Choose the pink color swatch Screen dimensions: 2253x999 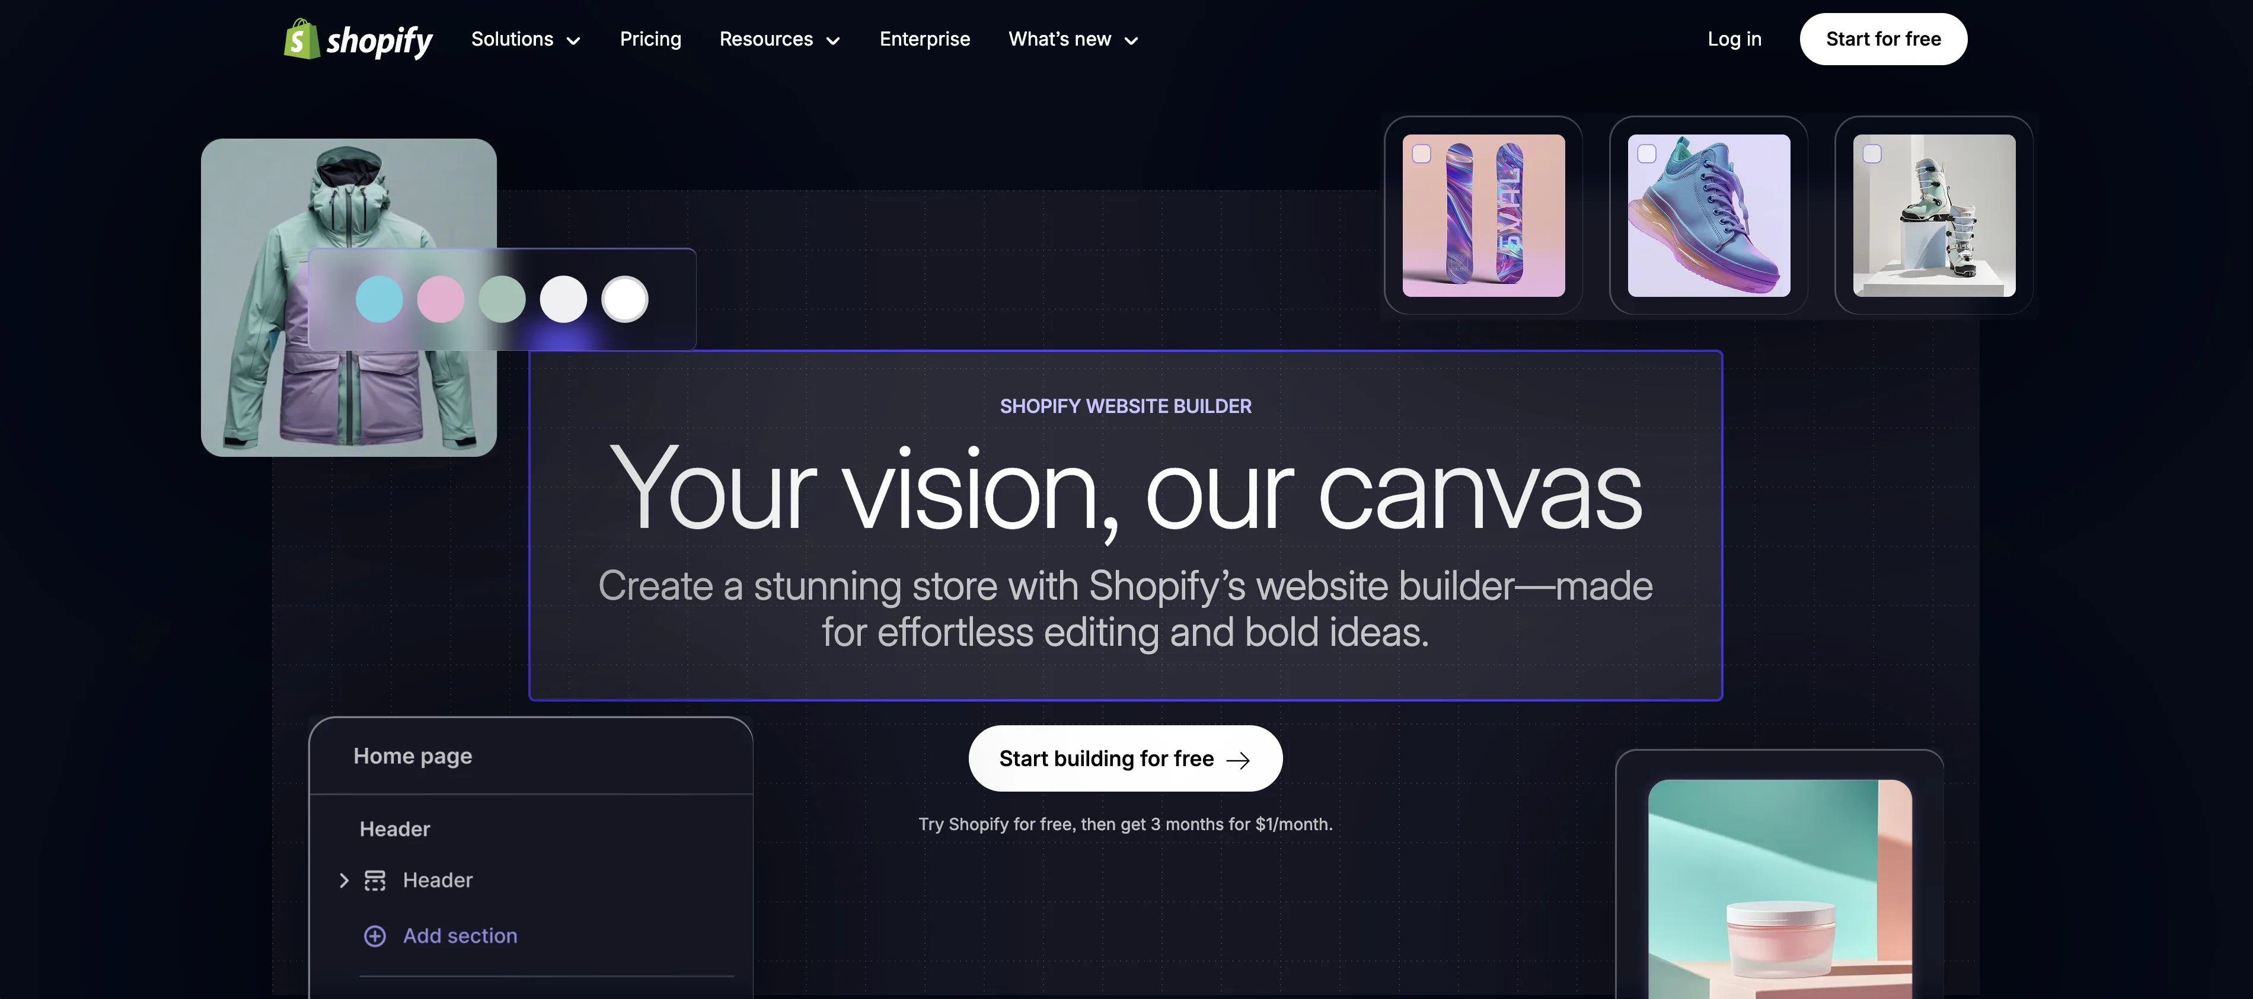[441, 299]
